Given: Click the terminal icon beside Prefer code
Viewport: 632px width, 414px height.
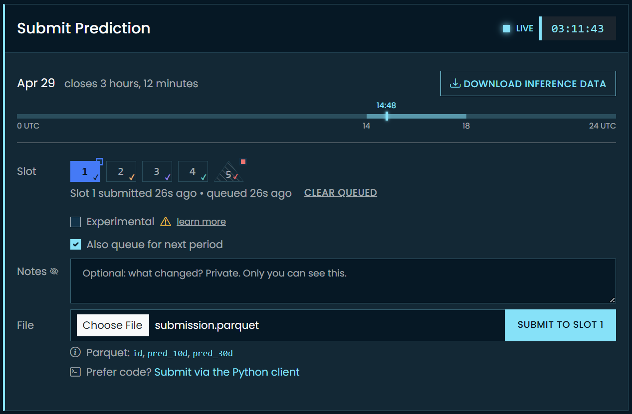Looking at the screenshot, I should coord(75,372).
